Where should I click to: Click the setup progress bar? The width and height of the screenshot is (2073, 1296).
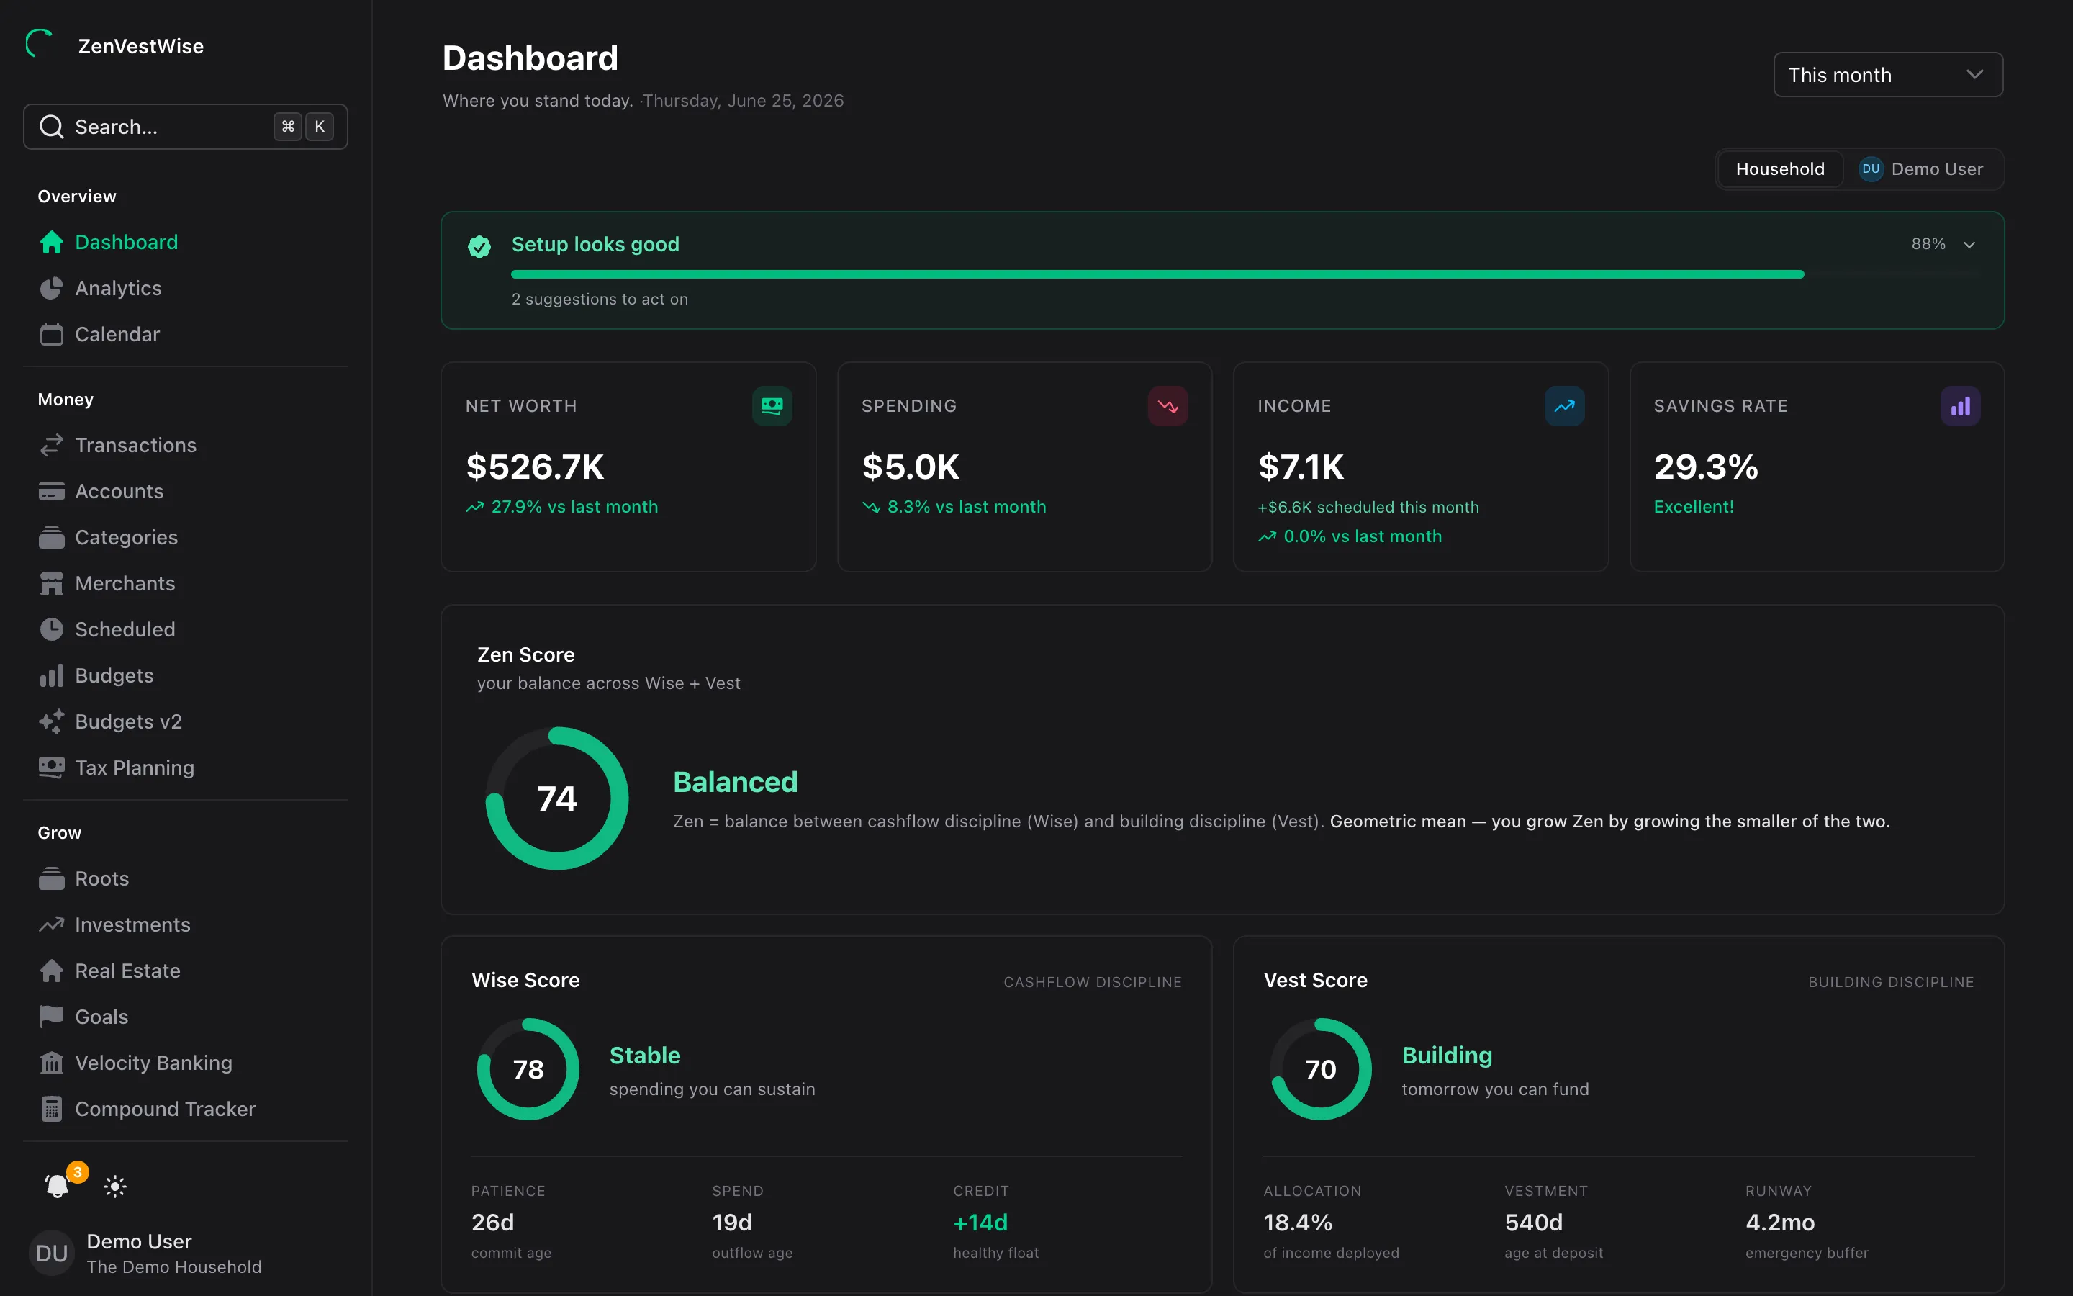point(1245,274)
